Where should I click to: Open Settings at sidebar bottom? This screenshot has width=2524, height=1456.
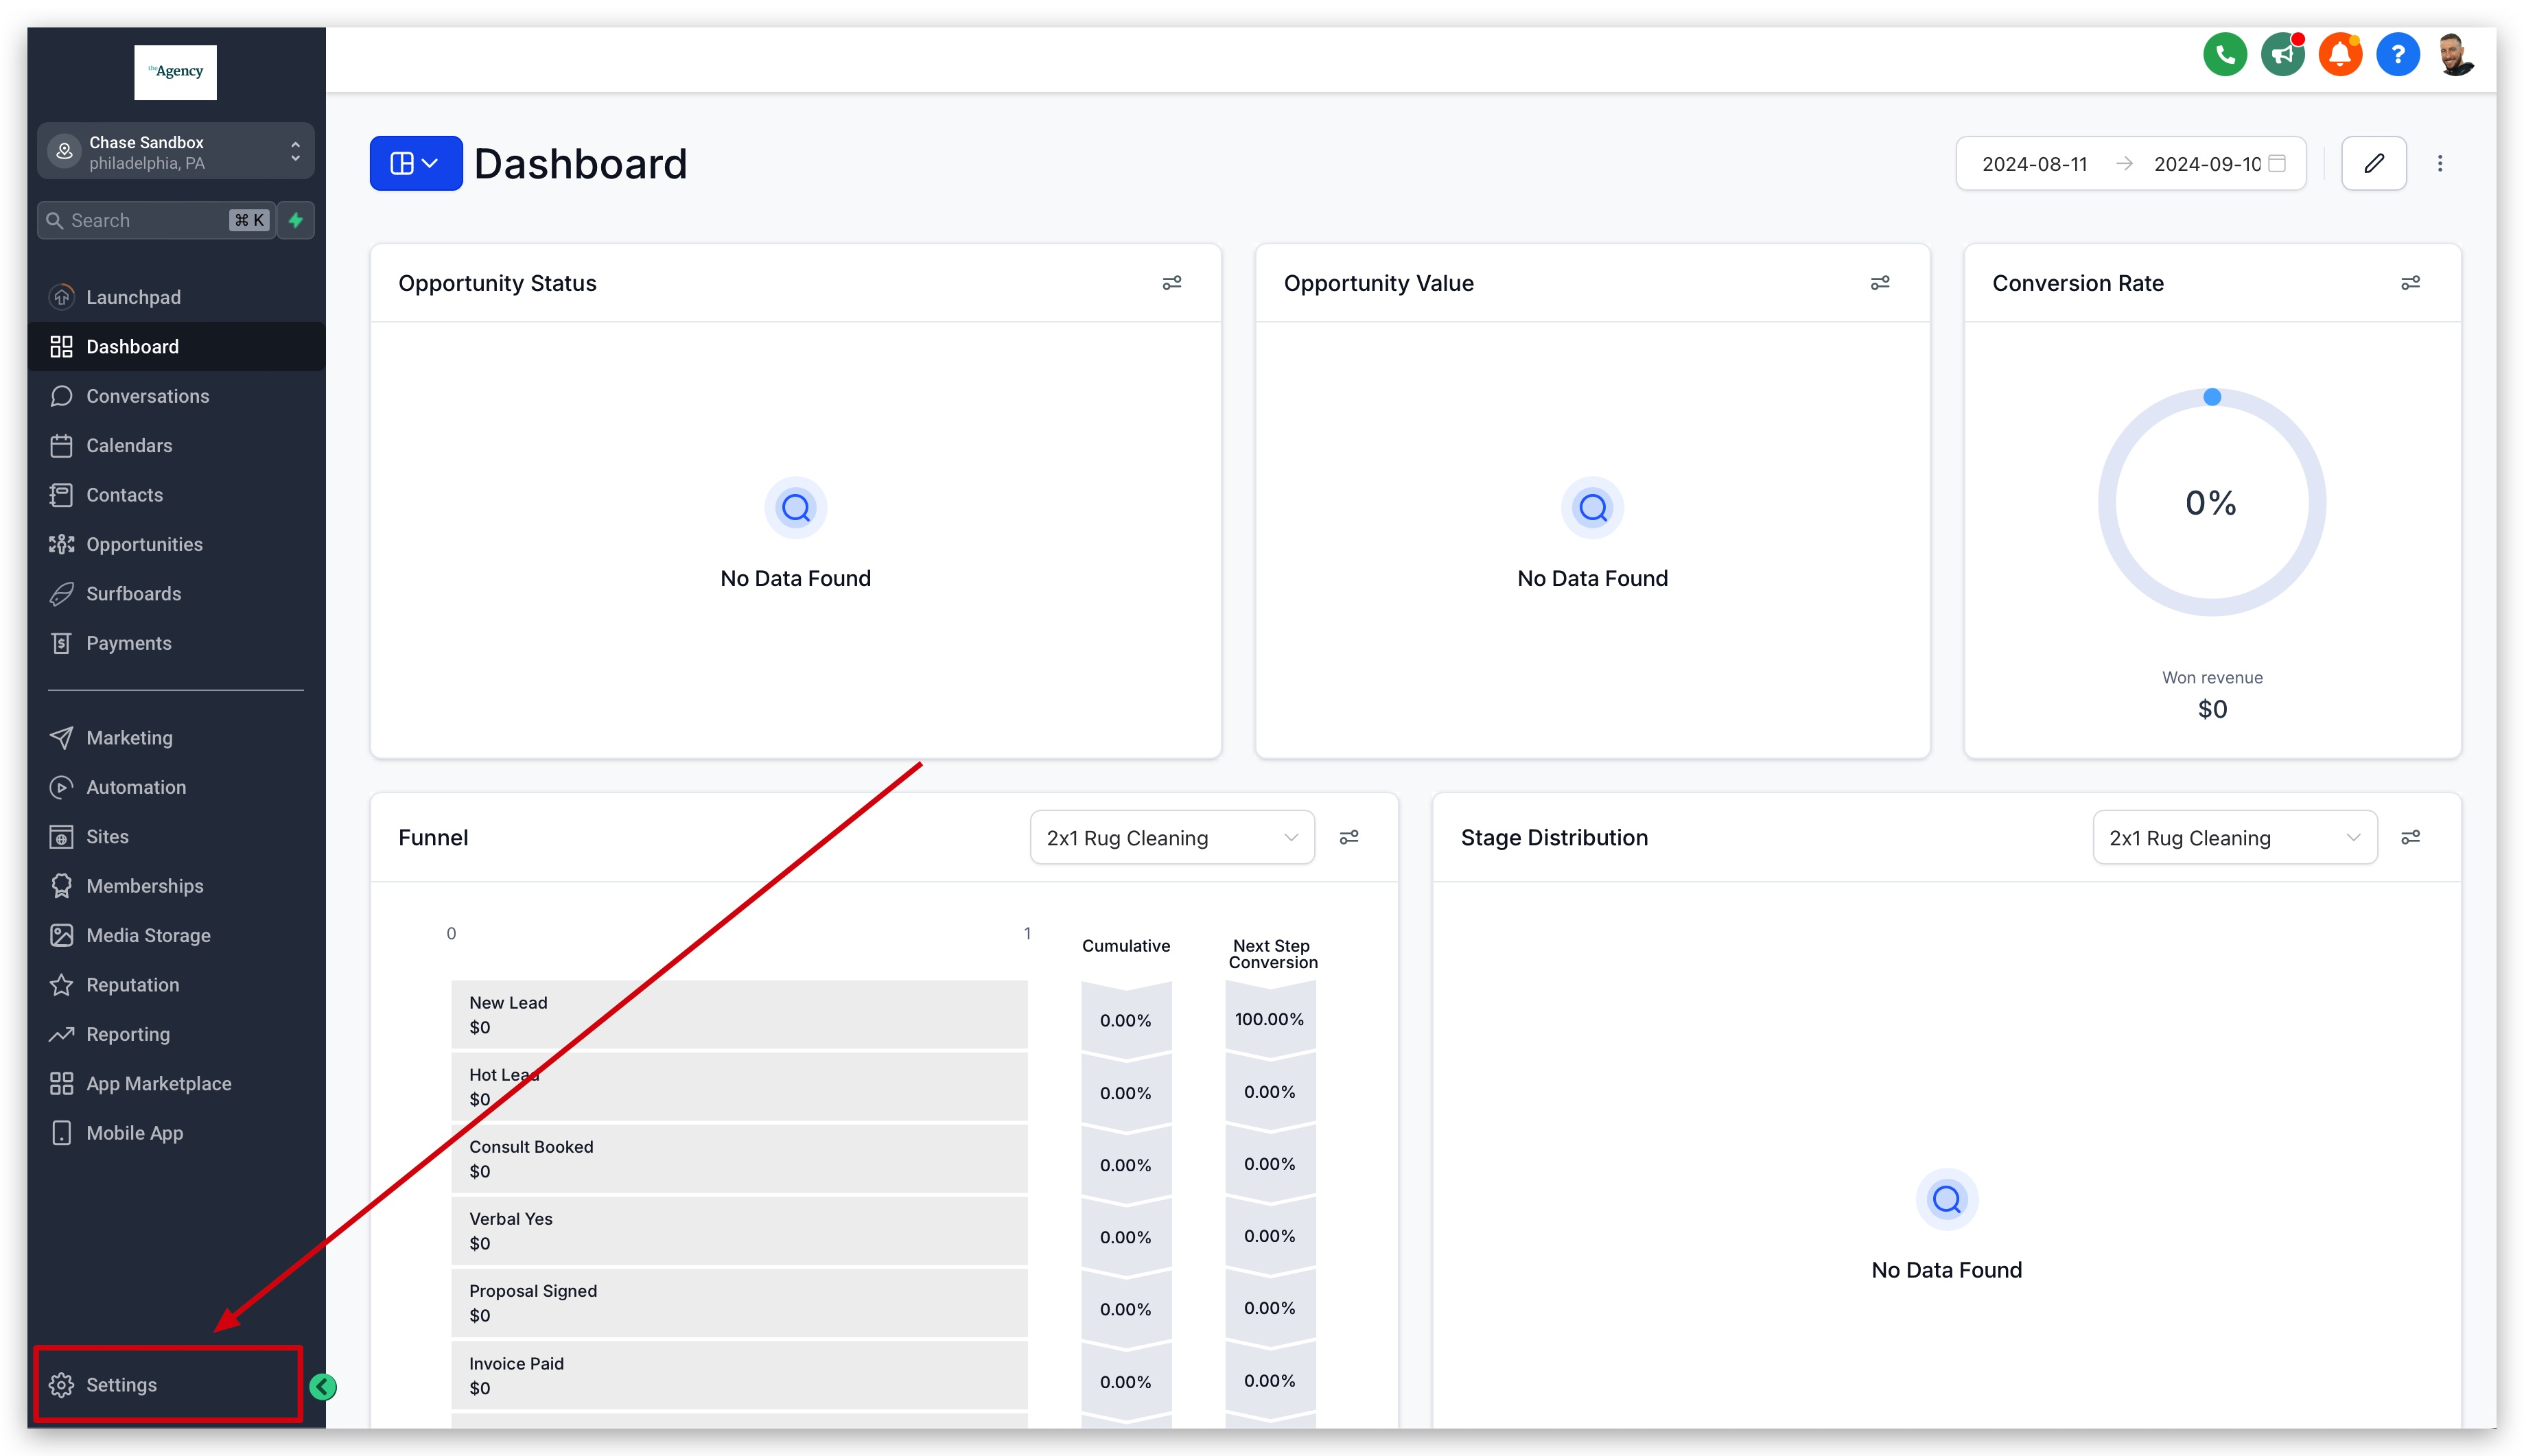pyautogui.click(x=121, y=1385)
